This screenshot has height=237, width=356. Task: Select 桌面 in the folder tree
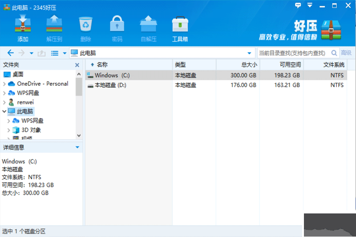pyautogui.click(x=18, y=74)
